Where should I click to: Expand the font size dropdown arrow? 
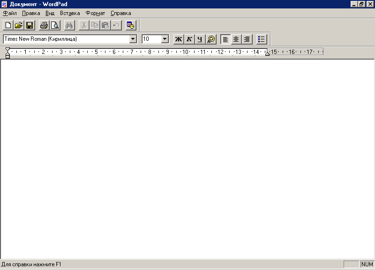click(x=165, y=39)
